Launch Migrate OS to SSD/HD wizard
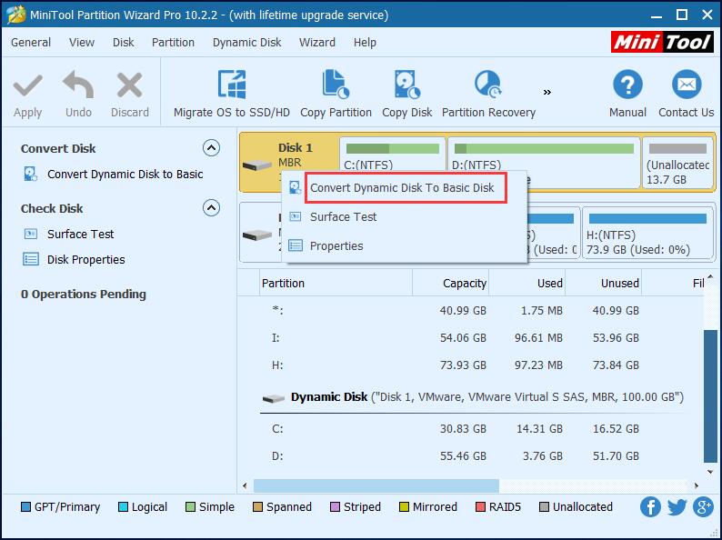The width and height of the screenshot is (722, 540). click(232, 95)
